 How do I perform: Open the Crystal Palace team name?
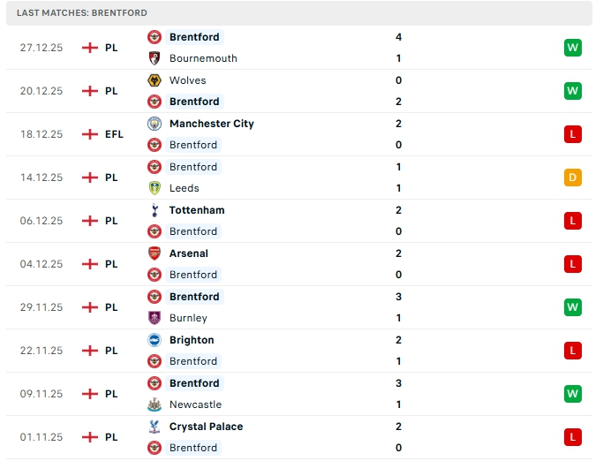point(206,427)
